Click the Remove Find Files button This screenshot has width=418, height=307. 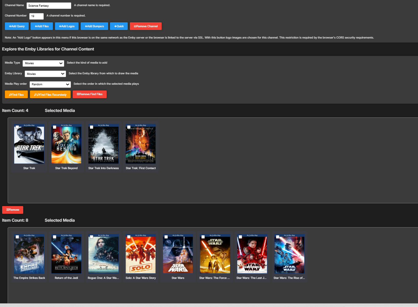(x=90, y=94)
